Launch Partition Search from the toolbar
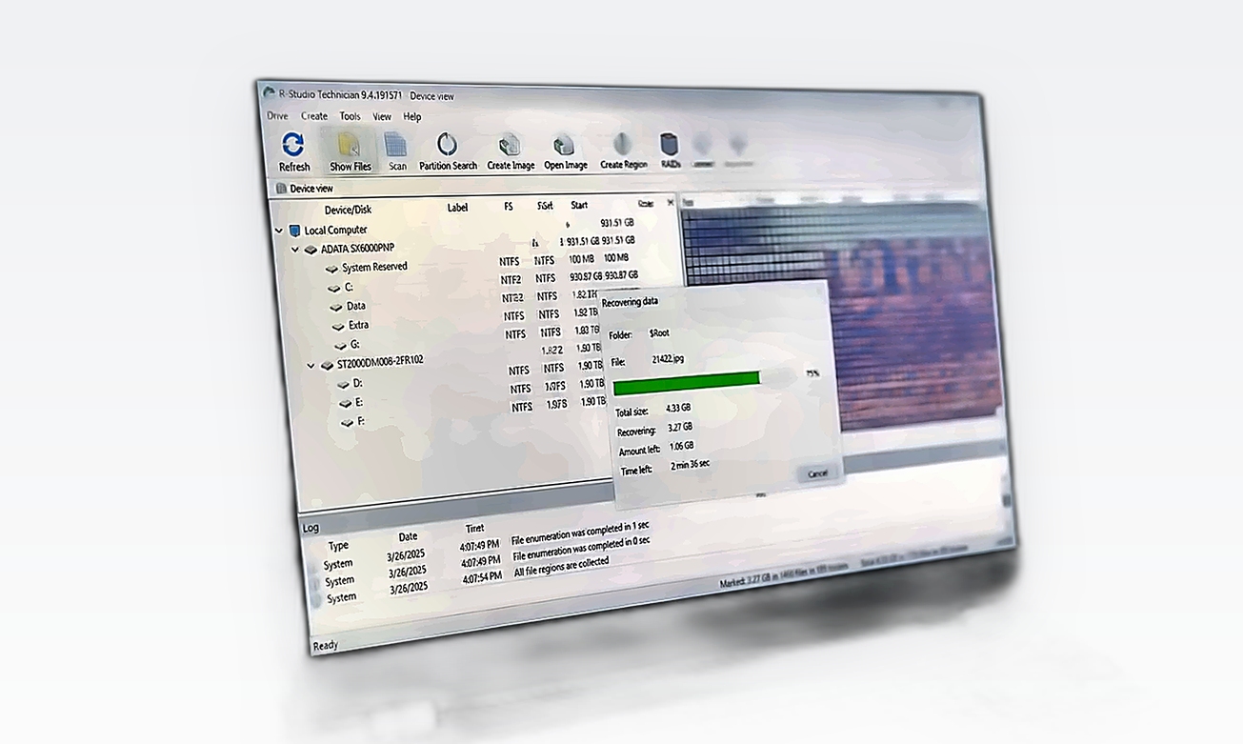The width and height of the screenshot is (1243, 744). pos(448,145)
